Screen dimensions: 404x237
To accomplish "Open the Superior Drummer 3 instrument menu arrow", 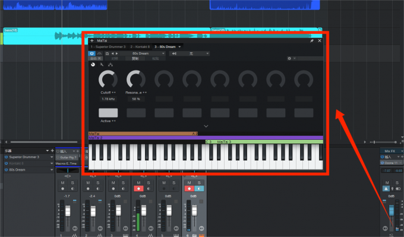I will pyautogui.click(x=50, y=157).
